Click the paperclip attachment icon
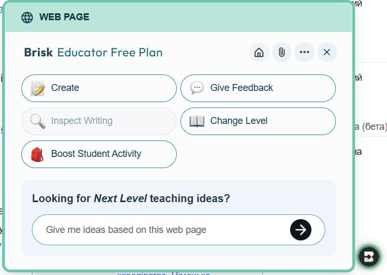Screen dimensions: 387x275 pyautogui.click(x=282, y=53)
